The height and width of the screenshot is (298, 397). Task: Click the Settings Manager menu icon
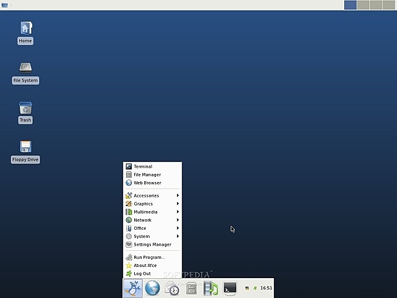(x=129, y=245)
